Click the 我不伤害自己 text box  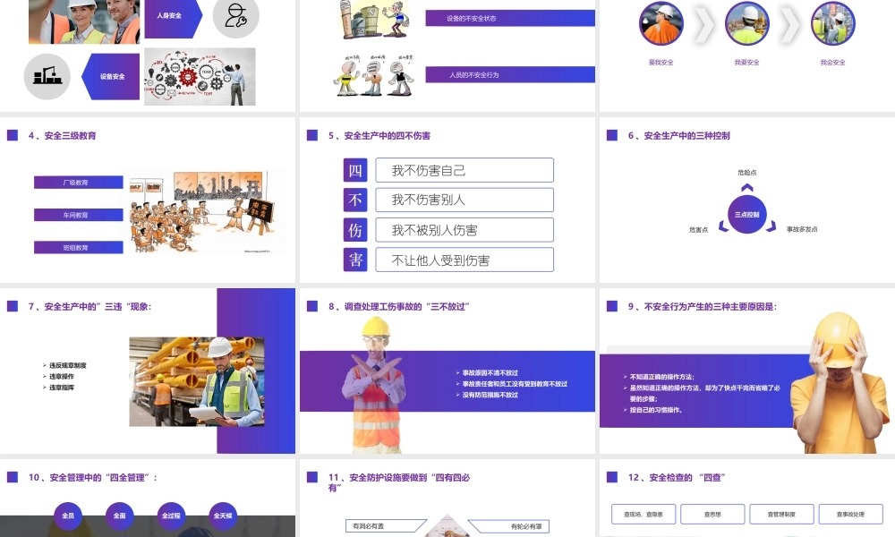[x=464, y=170]
